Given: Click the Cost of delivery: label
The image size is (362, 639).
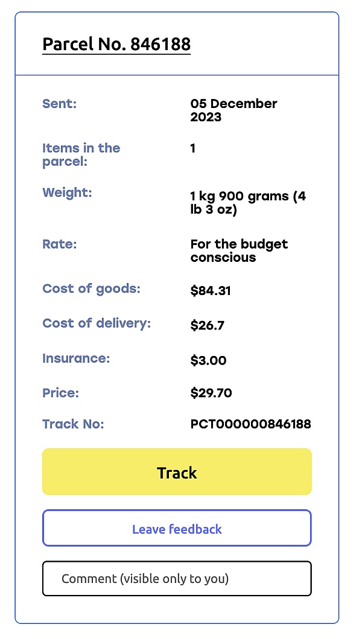Looking at the screenshot, I should point(97,323).
